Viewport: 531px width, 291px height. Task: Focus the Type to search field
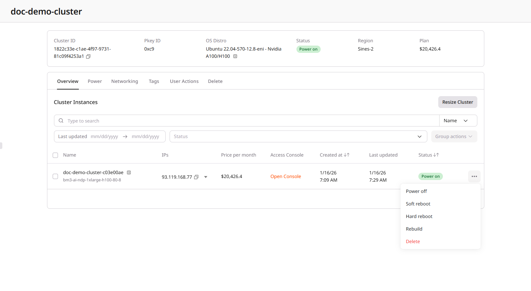(246, 121)
